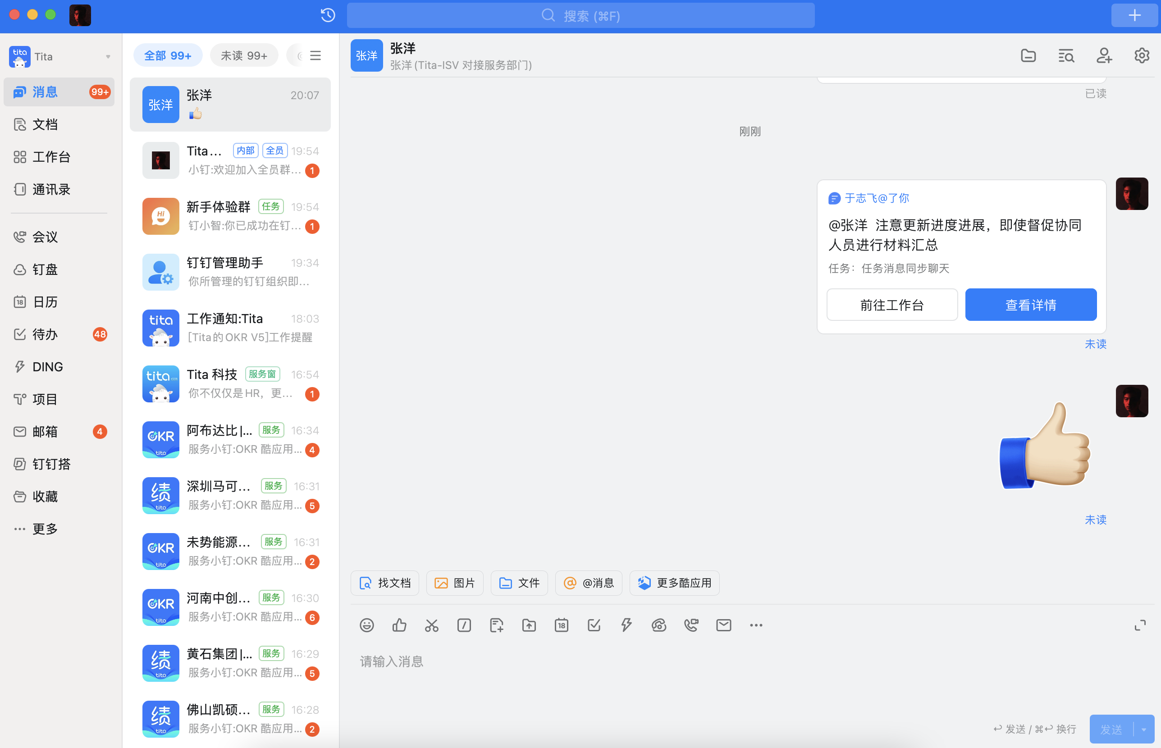Click 找文档 quick action button
The image size is (1161, 748).
pyautogui.click(x=385, y=583)
